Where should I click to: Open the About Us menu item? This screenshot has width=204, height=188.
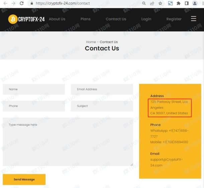pos(57,19)
